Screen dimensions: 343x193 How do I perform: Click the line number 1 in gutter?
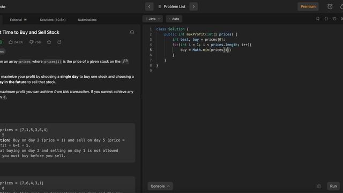click(x=151, y=29)
